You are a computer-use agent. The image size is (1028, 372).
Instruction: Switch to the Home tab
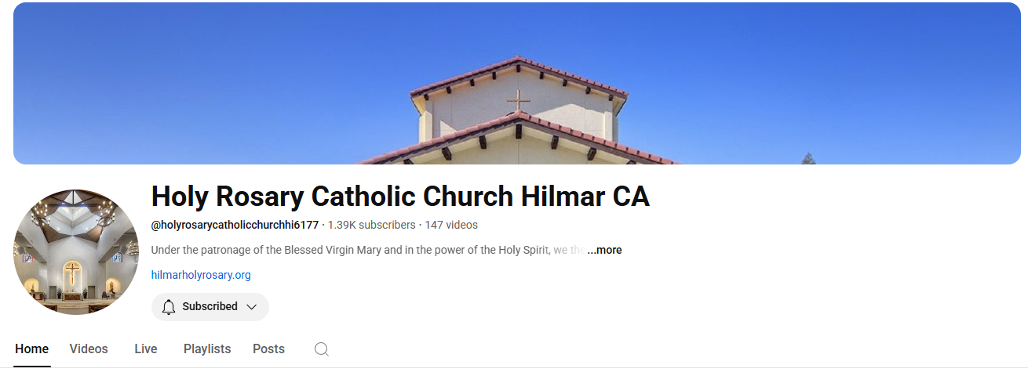[32, 349]
